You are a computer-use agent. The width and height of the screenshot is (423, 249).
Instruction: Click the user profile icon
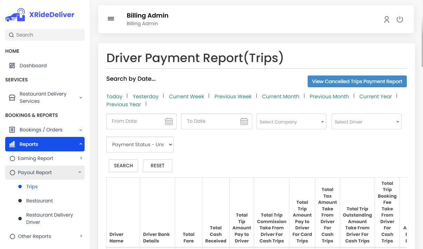pyautogui.click(x=386, y=20)
